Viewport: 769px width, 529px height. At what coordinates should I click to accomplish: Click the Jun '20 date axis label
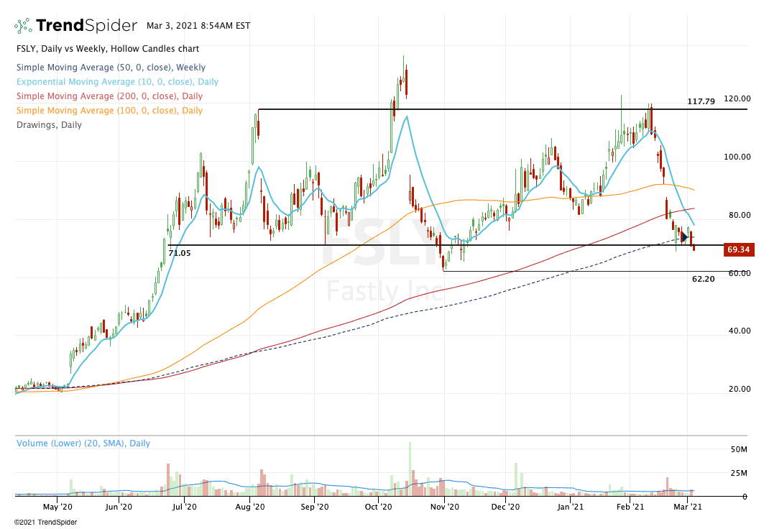pyautogui.click(x=119, y=507)
